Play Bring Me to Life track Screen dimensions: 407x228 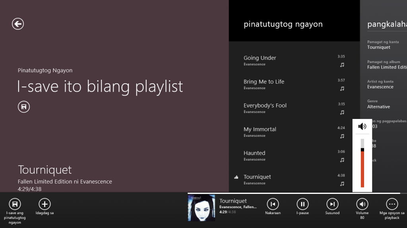(x=295, y=84)
